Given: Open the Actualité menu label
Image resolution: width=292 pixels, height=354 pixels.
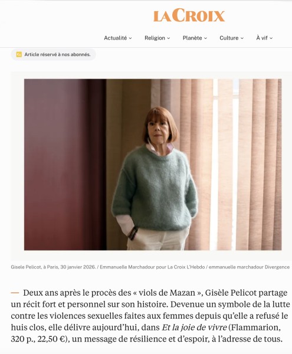Looking at the screenshot, I should (x=115, y=38).
